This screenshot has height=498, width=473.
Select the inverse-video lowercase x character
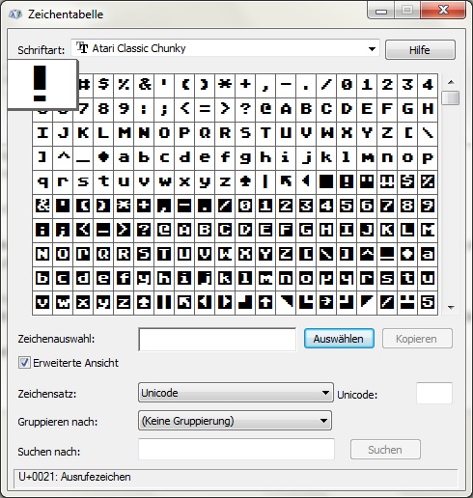click(x=83, y=302)
